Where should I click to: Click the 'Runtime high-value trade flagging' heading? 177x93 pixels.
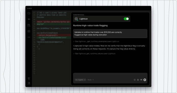click(x=90, y=26)
